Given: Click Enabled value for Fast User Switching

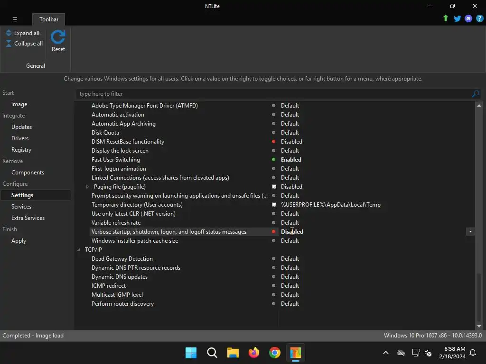Looking at the screenshot, I should pyautogui.click(x=291, y=159).
